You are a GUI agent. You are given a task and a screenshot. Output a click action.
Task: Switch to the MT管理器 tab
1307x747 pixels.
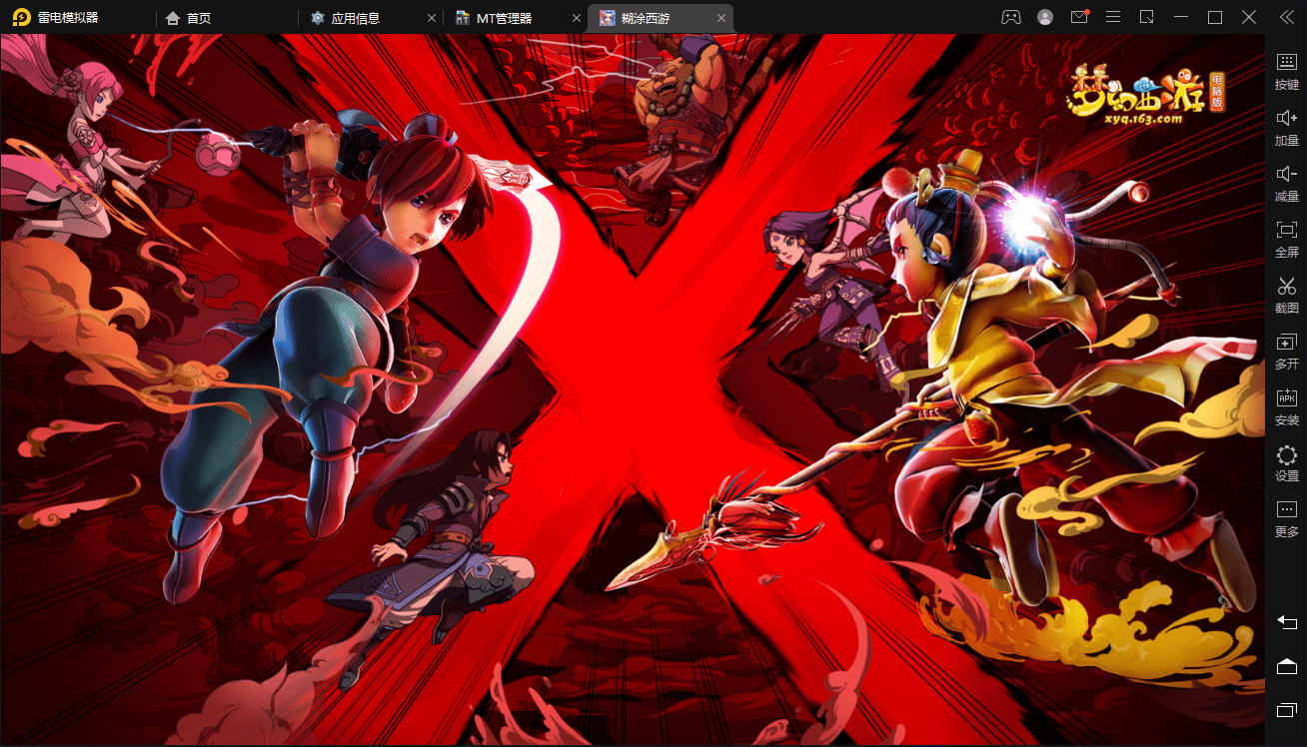[x=494, y=18]
